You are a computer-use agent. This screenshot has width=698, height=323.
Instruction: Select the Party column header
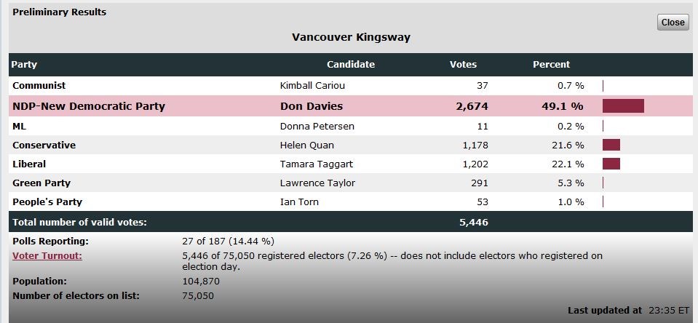click(x=24, y=65)
